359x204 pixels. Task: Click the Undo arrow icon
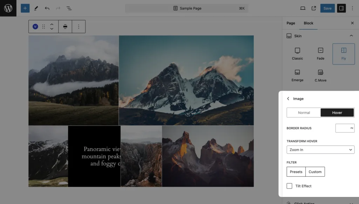pos(47,8)
